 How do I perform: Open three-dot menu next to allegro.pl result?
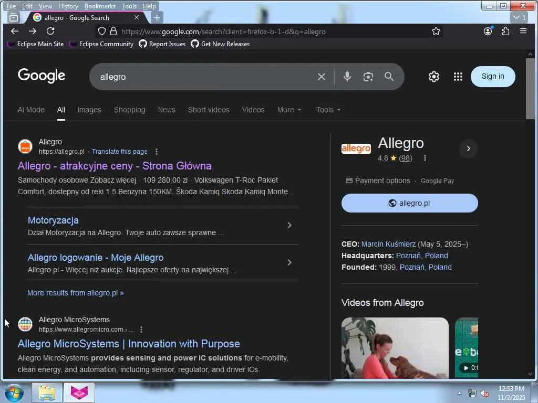tap(157, 152)
